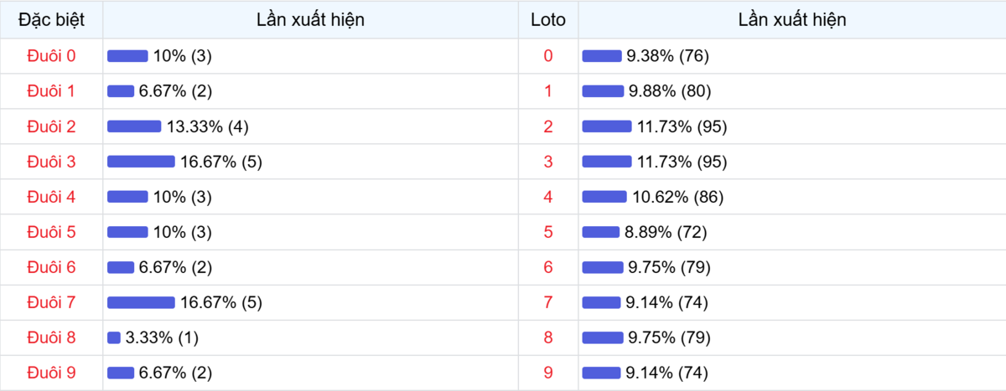Click the left "Lần xuất hiện" header
1006x391 pixels.
(310, 20)
